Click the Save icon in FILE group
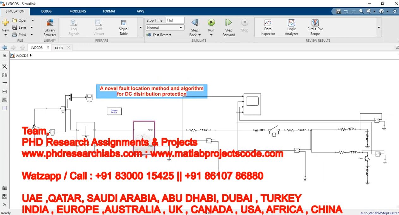The width and height of the screenshot is (399, 215). [15, 27]
